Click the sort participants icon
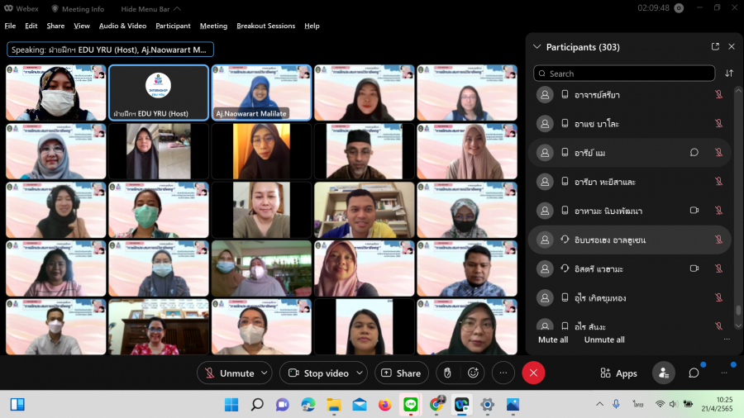Viewport: 744px width, 418px height. (729, 74)
